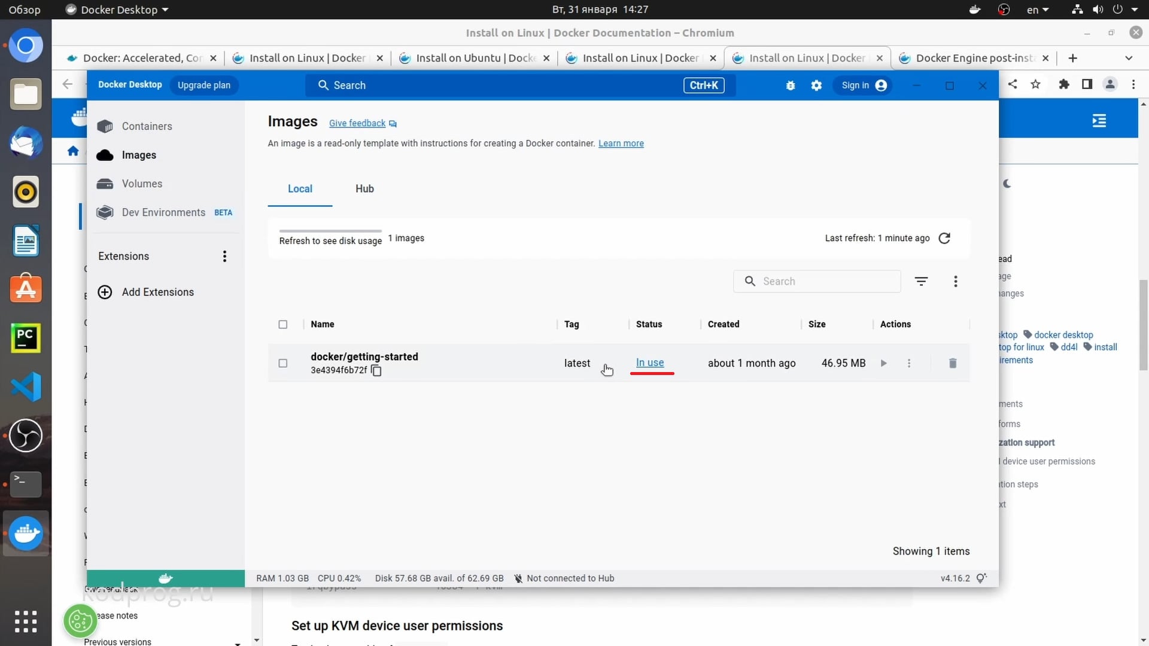
Task: Open images table more options menu
Action: [x=955, y=281]
